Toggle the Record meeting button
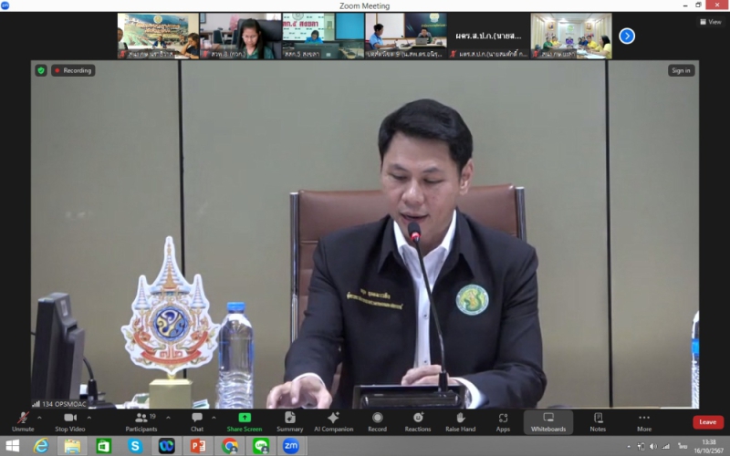The height and width of the screenshot is (456, 730). coord(377,419)
